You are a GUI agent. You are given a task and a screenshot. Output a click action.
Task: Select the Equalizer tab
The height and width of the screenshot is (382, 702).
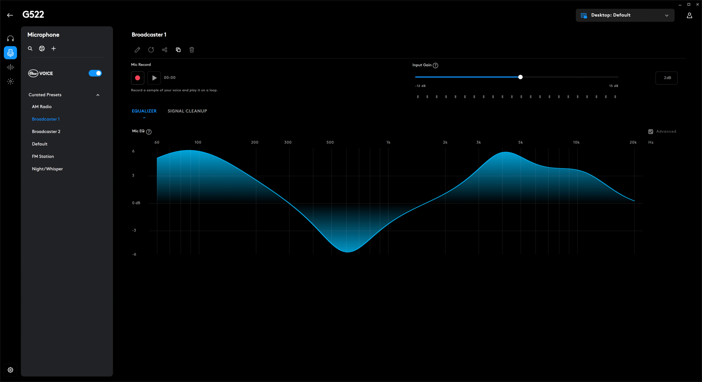[144, 111]
